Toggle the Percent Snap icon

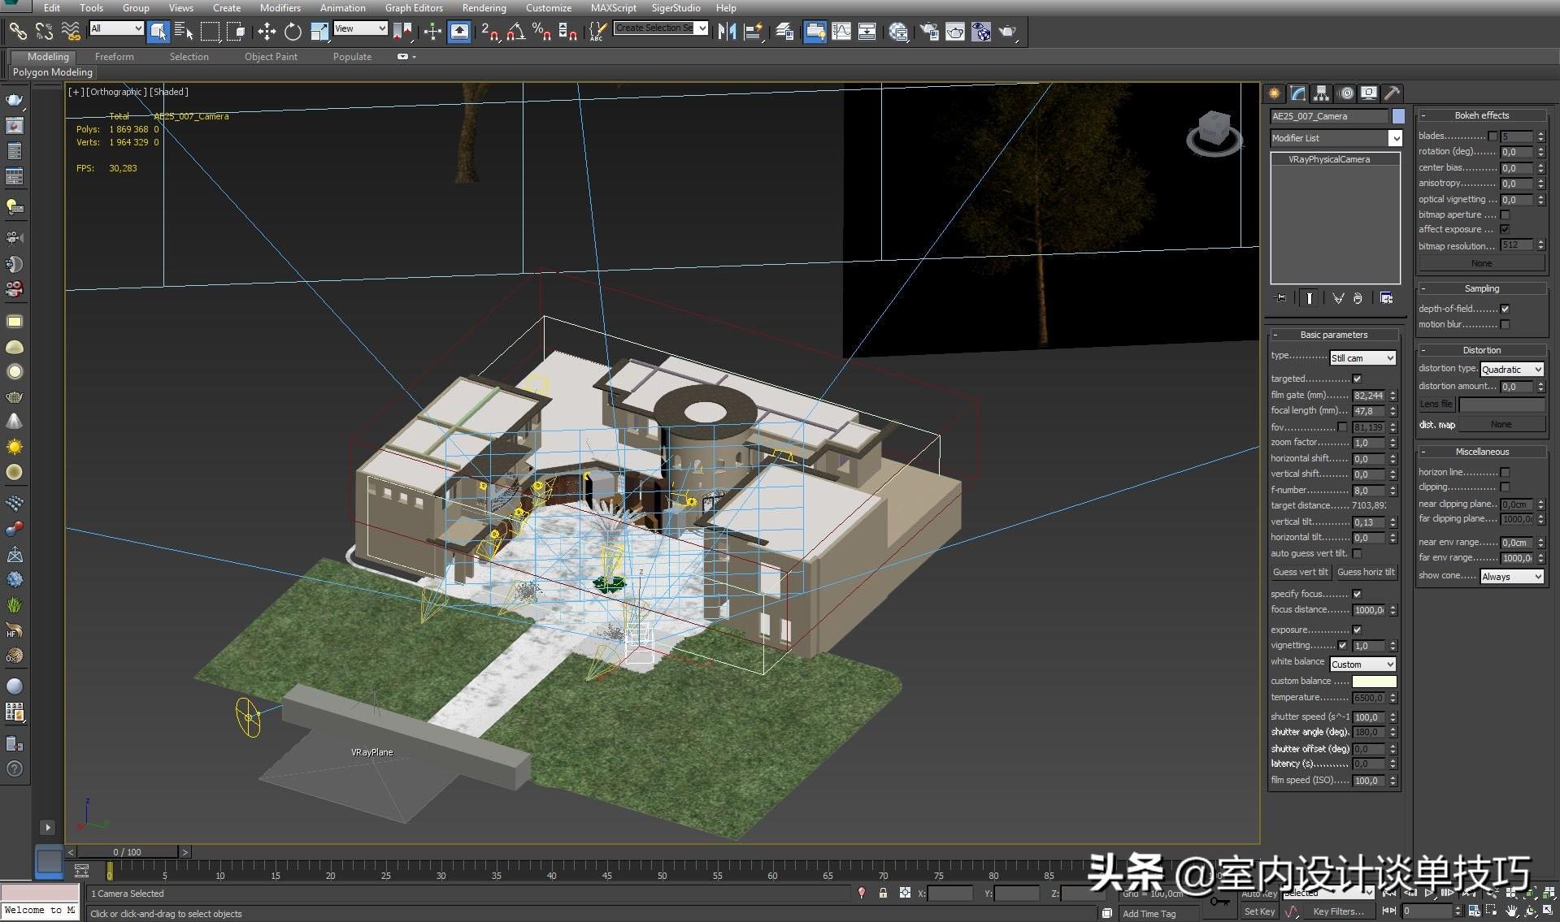(541, 32)
